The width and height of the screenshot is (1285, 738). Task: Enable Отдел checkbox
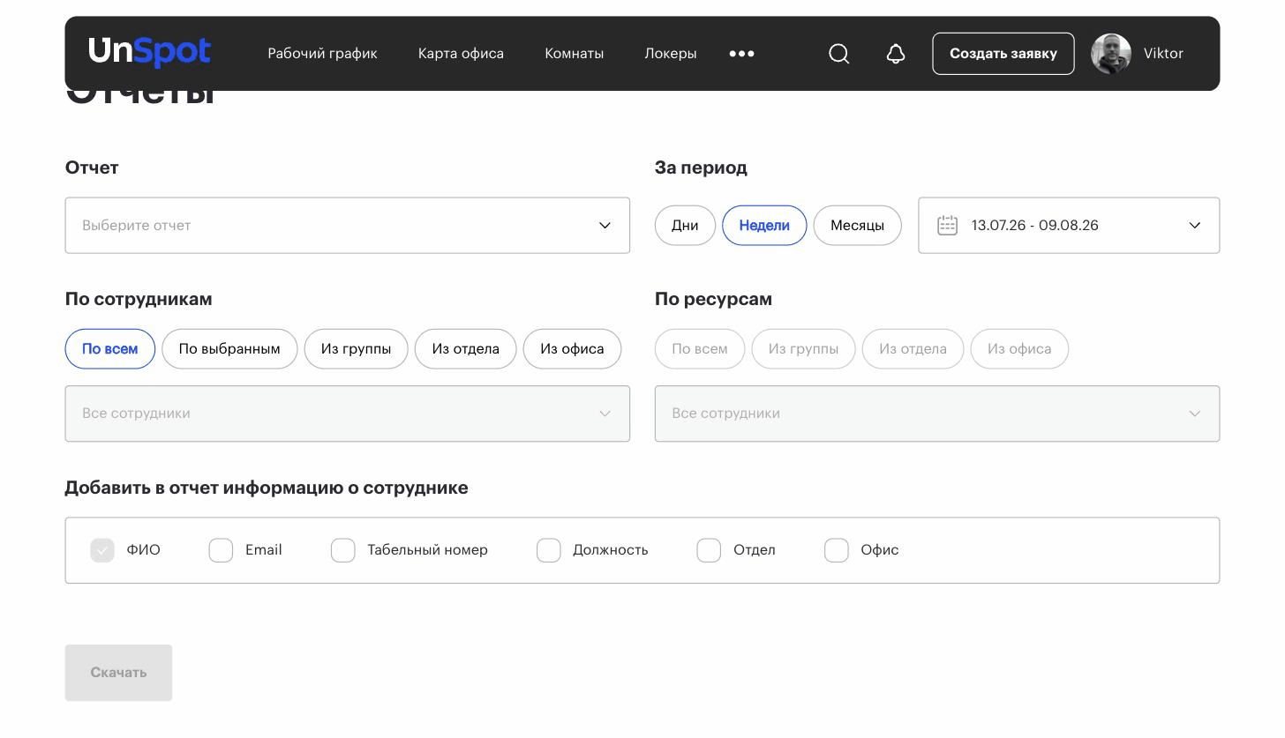709,550
